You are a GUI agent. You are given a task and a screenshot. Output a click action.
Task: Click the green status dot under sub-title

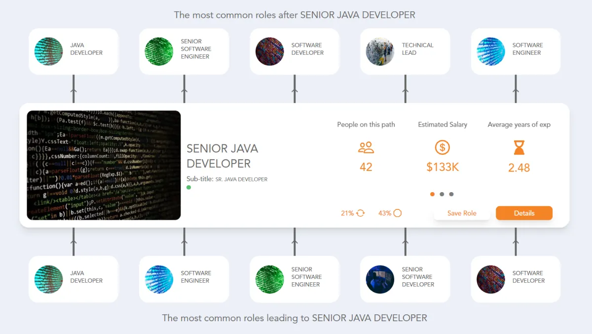coord(189,188)
